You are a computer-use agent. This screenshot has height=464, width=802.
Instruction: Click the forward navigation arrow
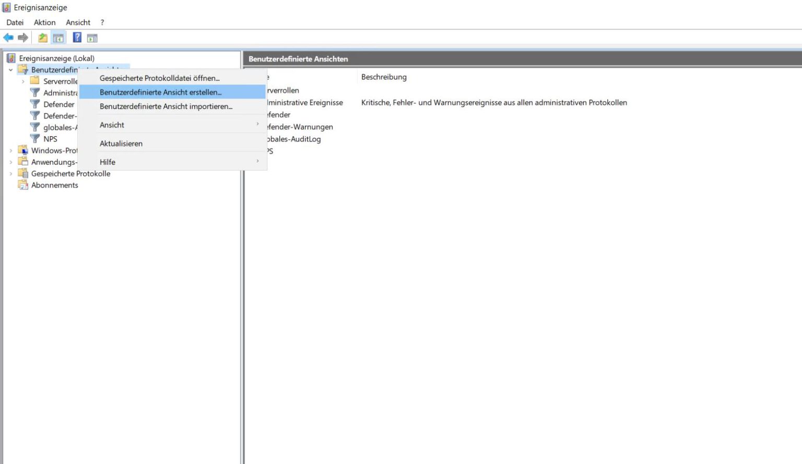click(22, 37)
